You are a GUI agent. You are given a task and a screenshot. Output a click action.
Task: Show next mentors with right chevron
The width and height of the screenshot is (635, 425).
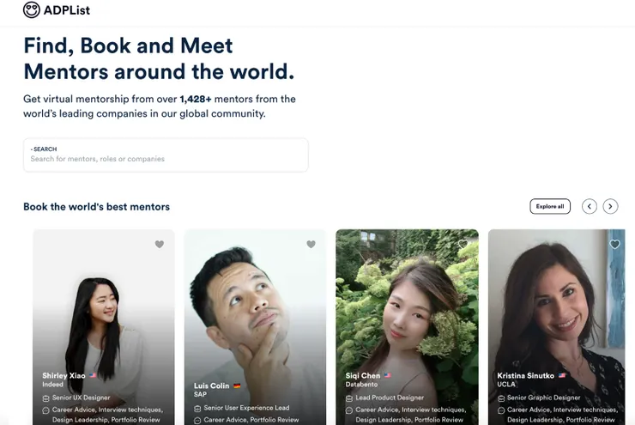coord(610,206)
